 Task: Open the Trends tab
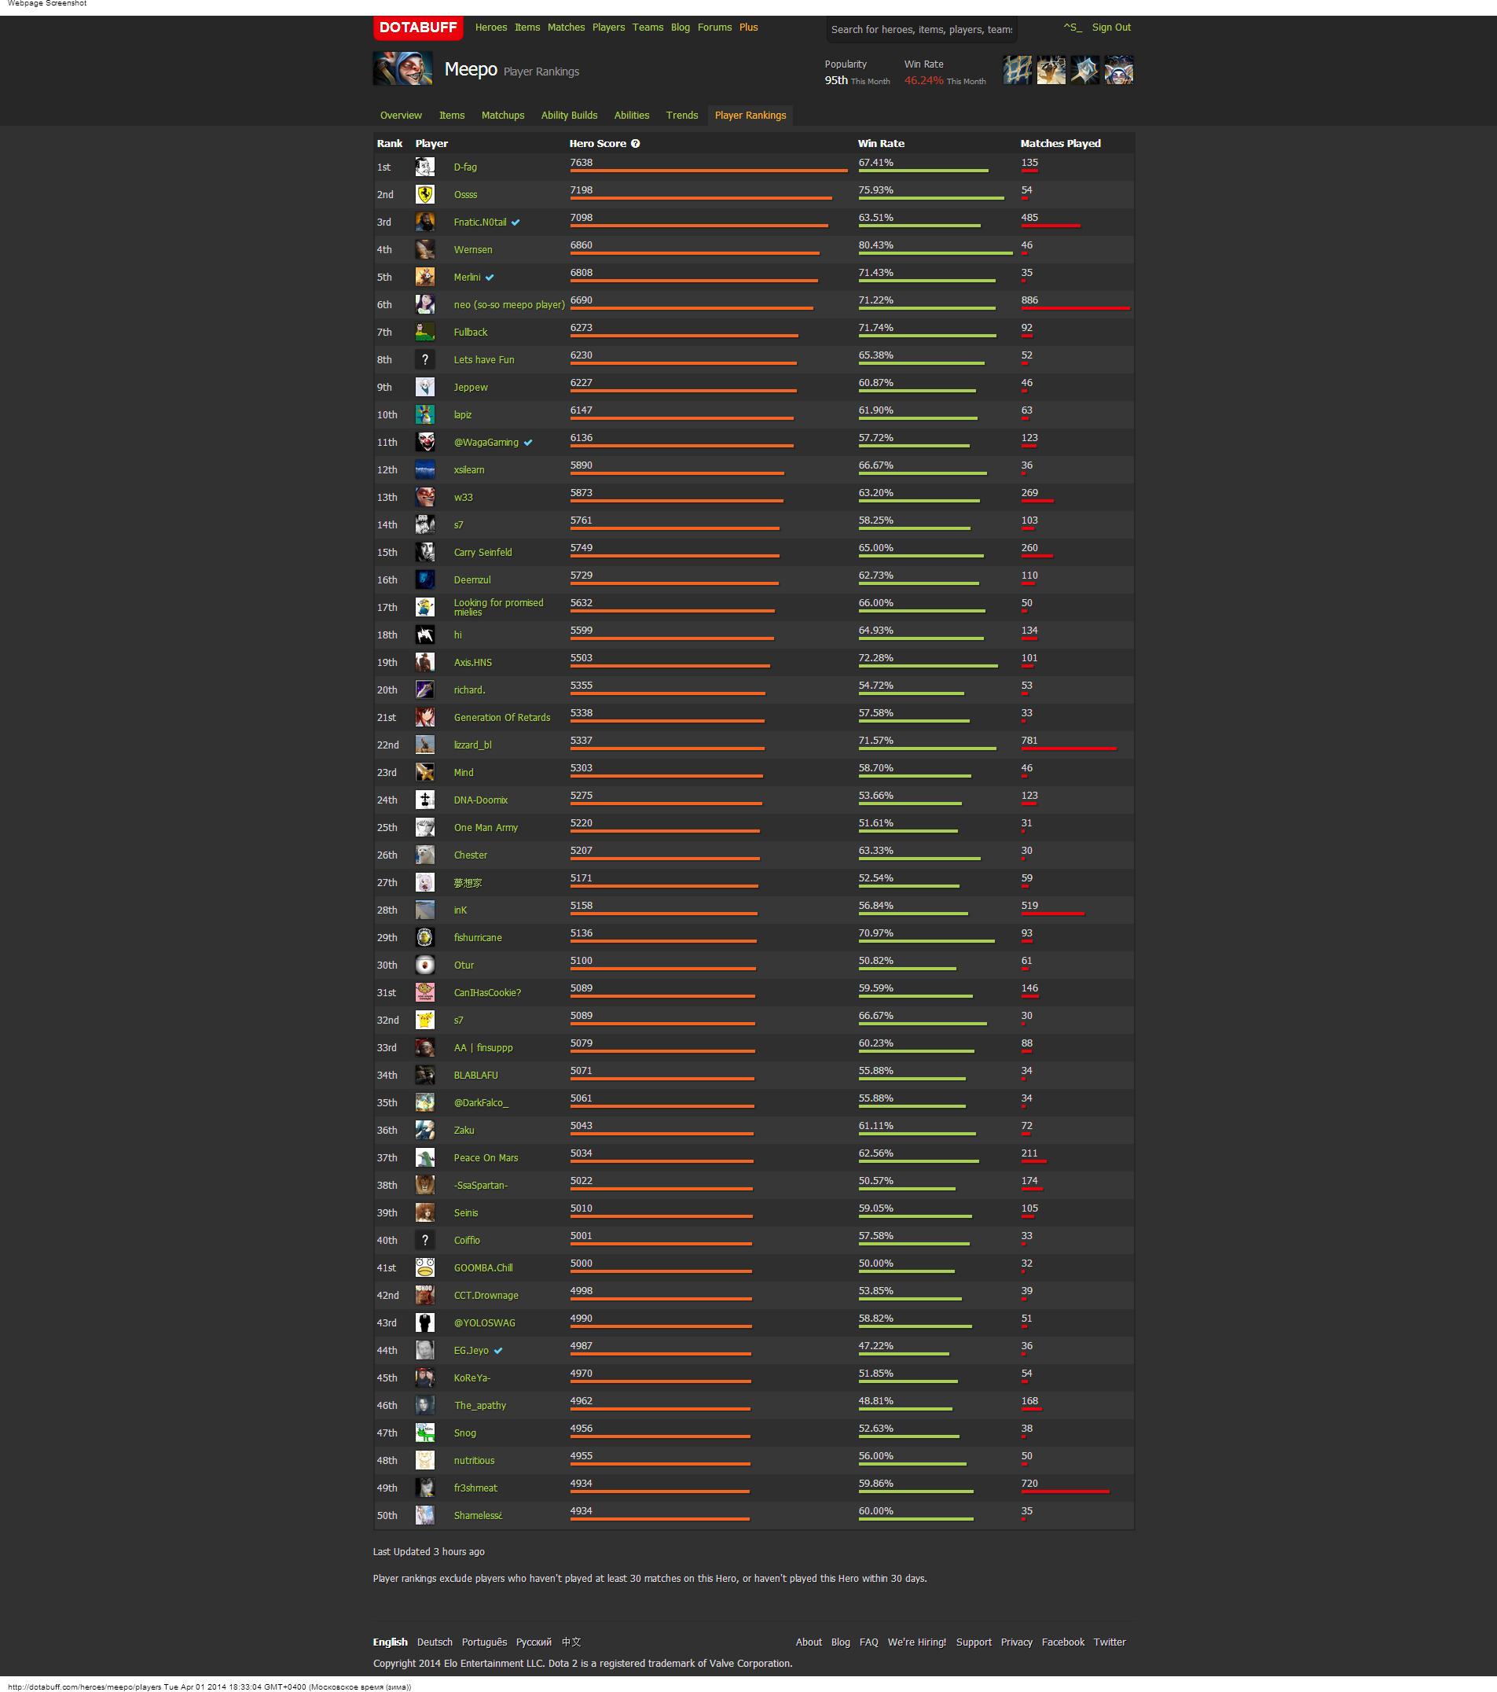pyautogui.click(x=681, y=116)
